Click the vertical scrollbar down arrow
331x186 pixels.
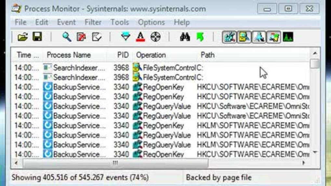314,152
